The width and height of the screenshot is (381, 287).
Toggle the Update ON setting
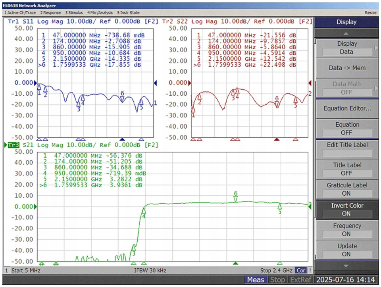(347, 250)
